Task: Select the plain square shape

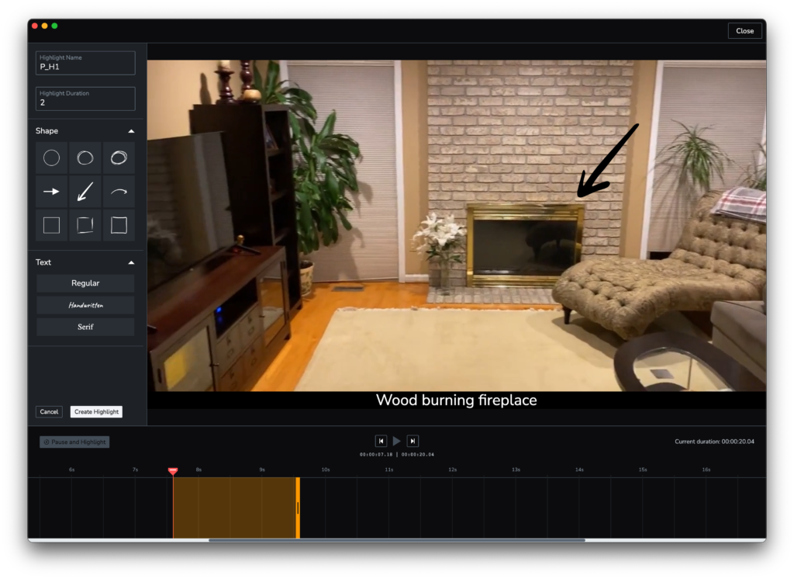Action: tap(51, 225)
